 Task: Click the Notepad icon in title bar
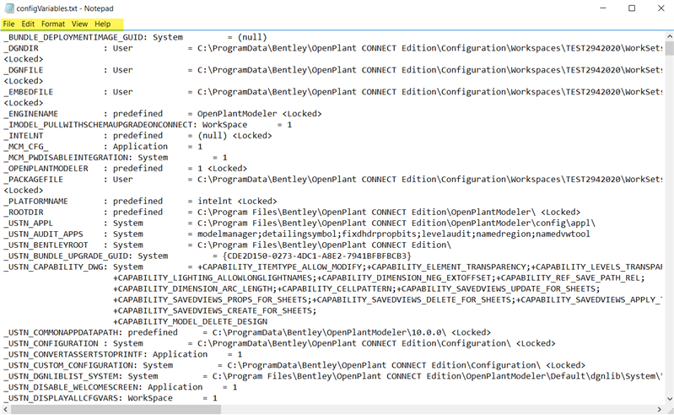pos(8,8)
